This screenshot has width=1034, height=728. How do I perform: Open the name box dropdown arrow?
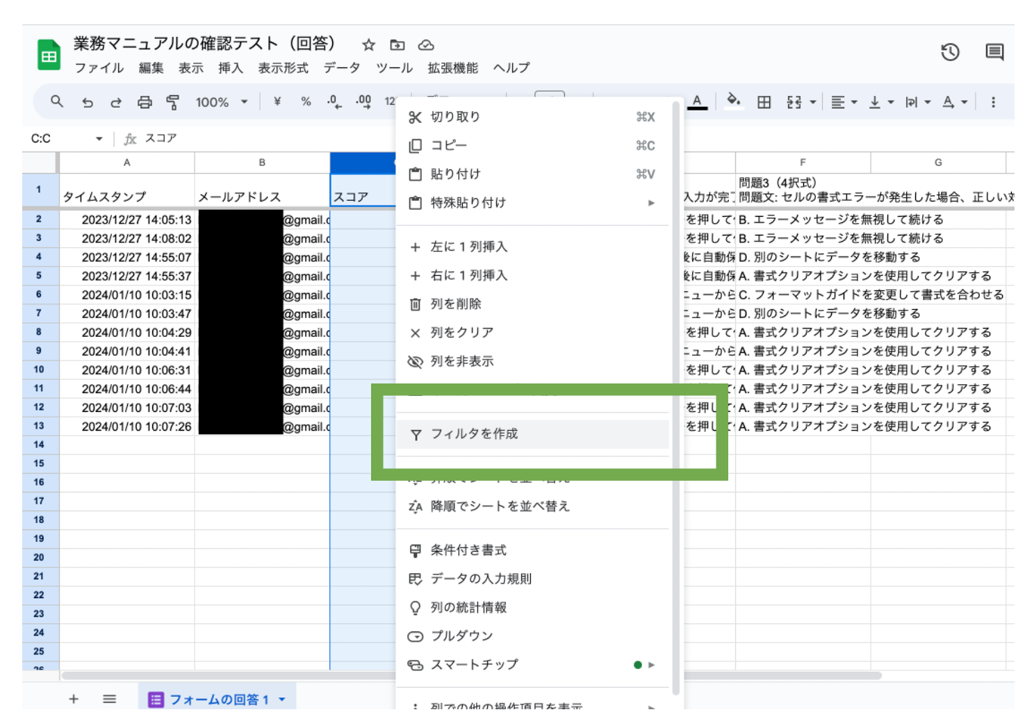coord(99,139)
